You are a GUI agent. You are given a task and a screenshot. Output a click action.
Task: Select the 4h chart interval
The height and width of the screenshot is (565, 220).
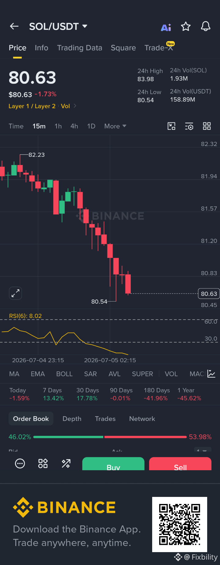(74, 126)
